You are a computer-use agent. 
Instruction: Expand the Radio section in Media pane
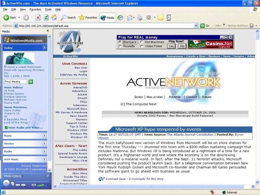pos(44,151)
